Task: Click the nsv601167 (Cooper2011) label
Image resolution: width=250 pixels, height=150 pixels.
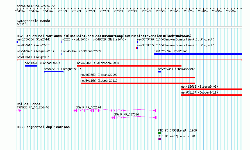Action: 199,92
